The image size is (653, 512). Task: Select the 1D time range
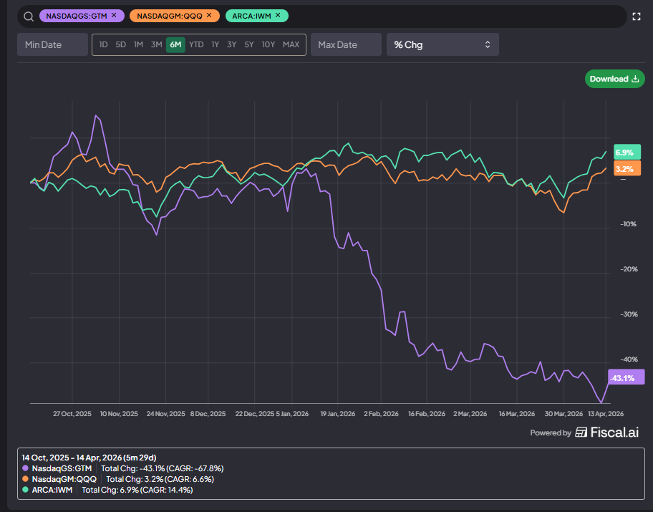(103, 44)
